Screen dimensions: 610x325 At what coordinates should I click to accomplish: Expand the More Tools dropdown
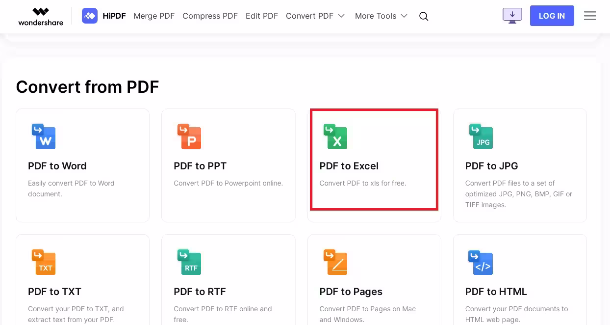[381, 16]
